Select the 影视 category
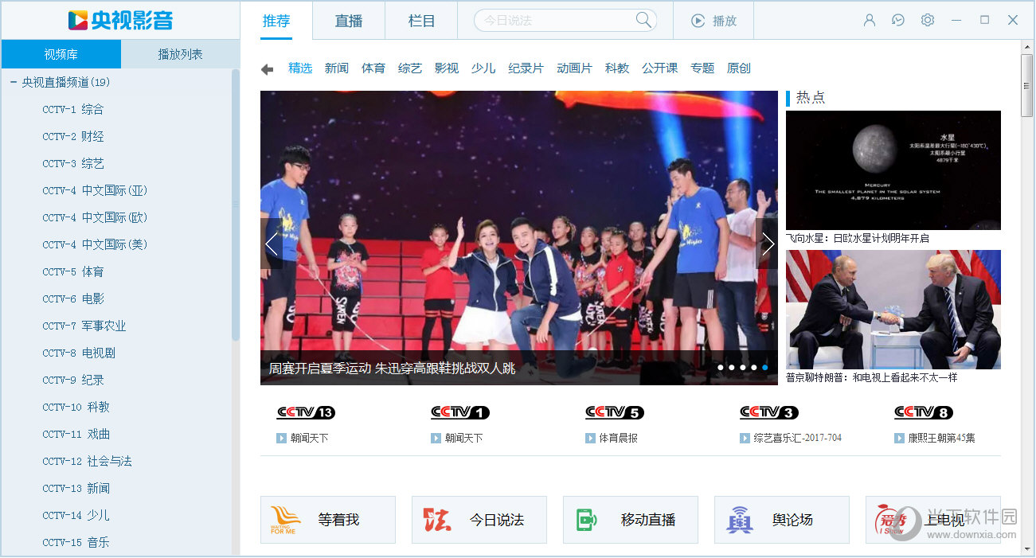 click(447, 68)
